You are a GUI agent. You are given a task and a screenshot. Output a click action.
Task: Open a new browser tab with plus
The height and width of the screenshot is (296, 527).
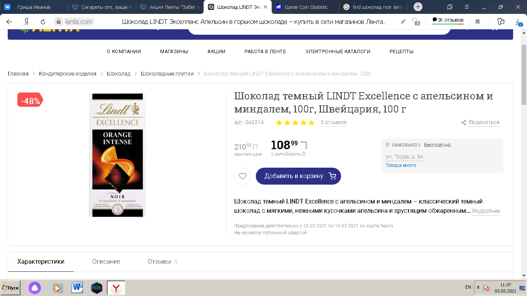[418, 7]
